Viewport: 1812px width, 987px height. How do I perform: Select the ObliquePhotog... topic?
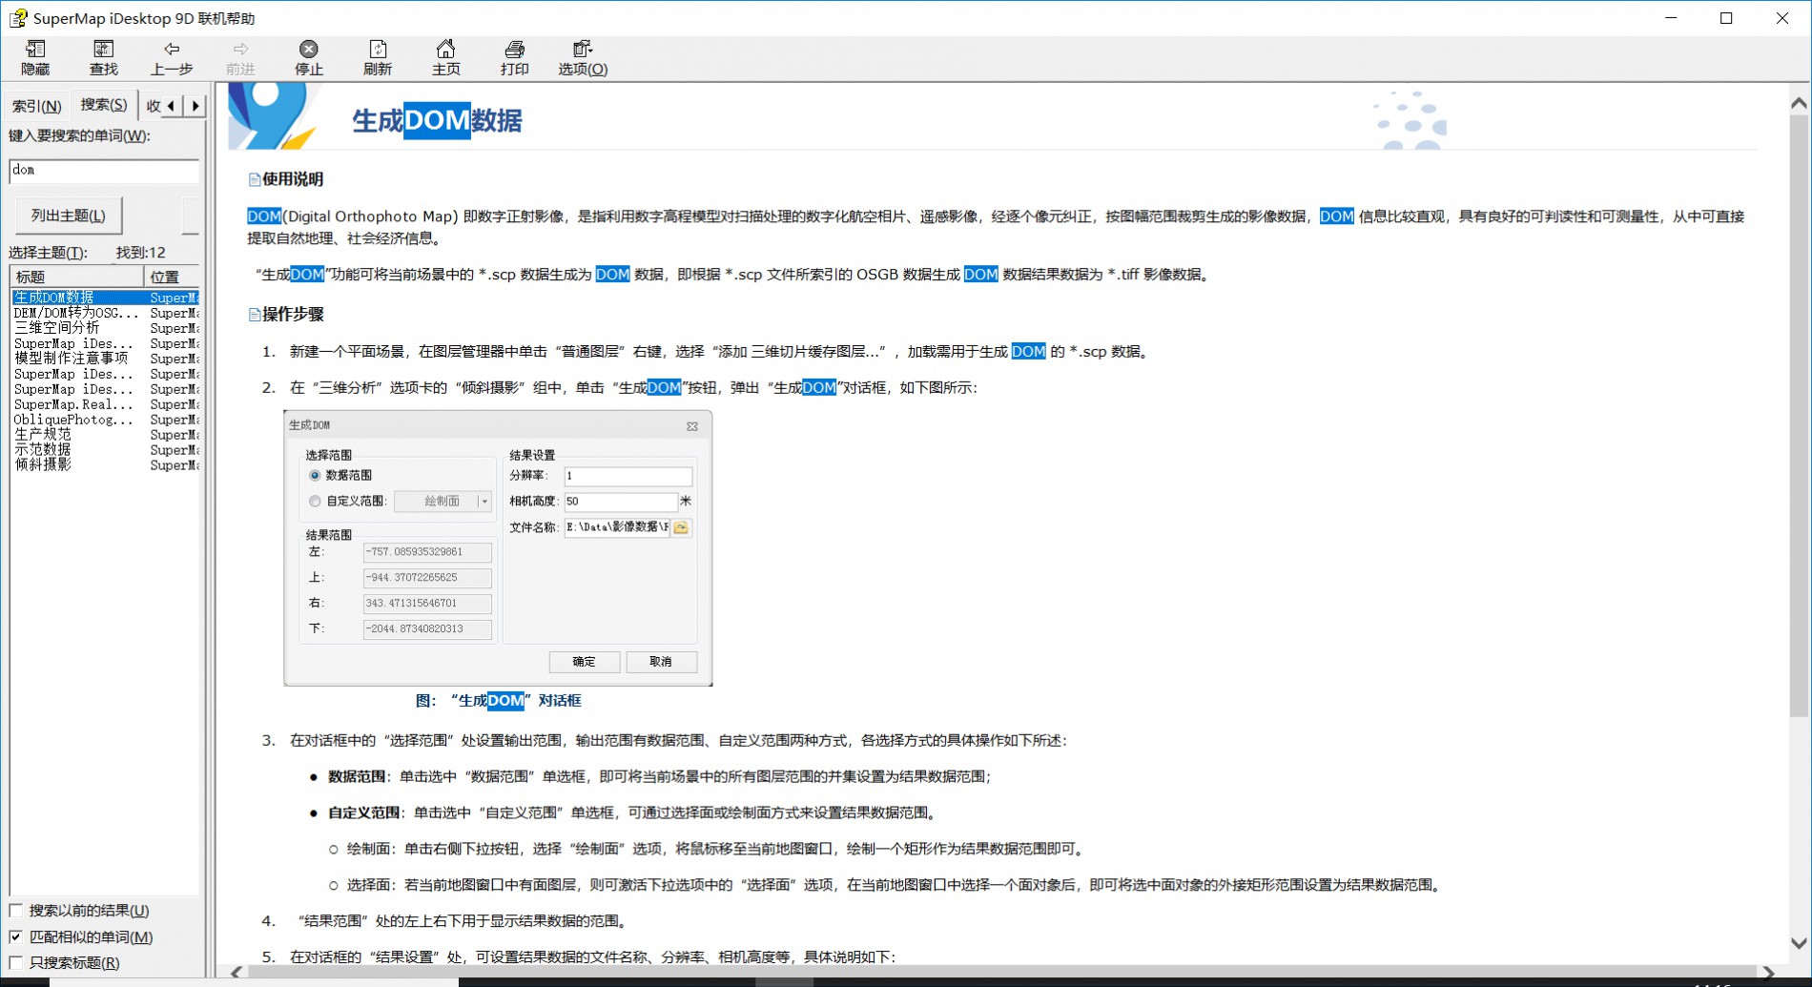pos(105,420)
